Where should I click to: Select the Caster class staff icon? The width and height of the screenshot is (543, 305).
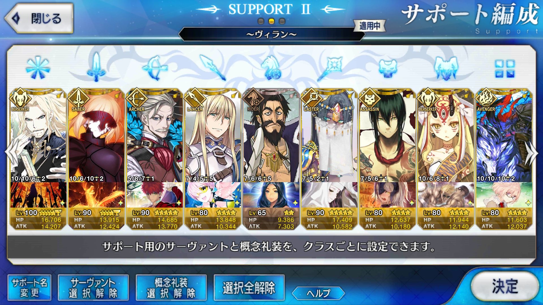330,68
